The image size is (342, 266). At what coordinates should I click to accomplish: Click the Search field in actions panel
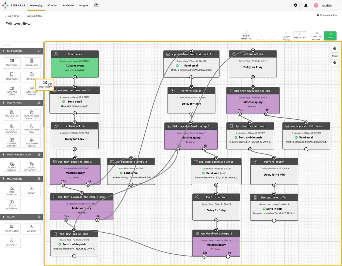(21, 45)
